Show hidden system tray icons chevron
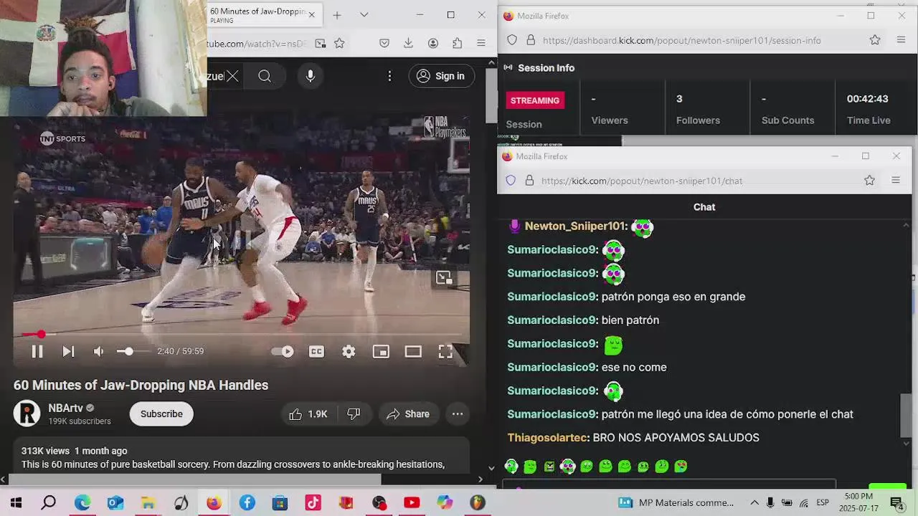 pyautogui.click(x=754, y=503)
